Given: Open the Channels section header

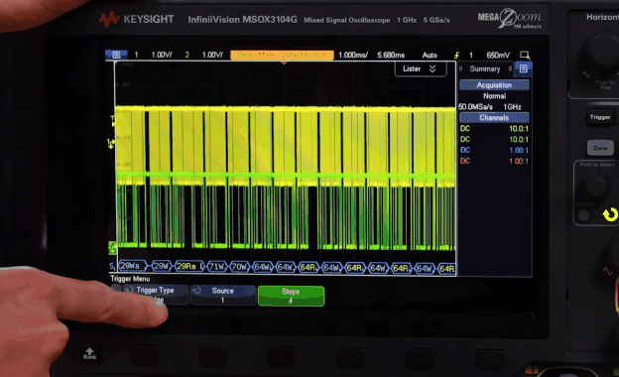Looking at the screenshot, I should pos(494,118).
